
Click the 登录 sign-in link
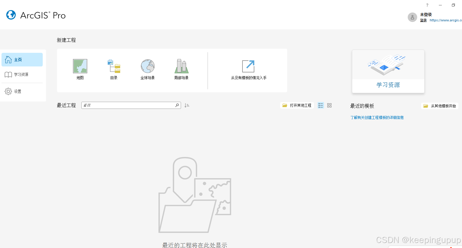(x=423, y=20)
